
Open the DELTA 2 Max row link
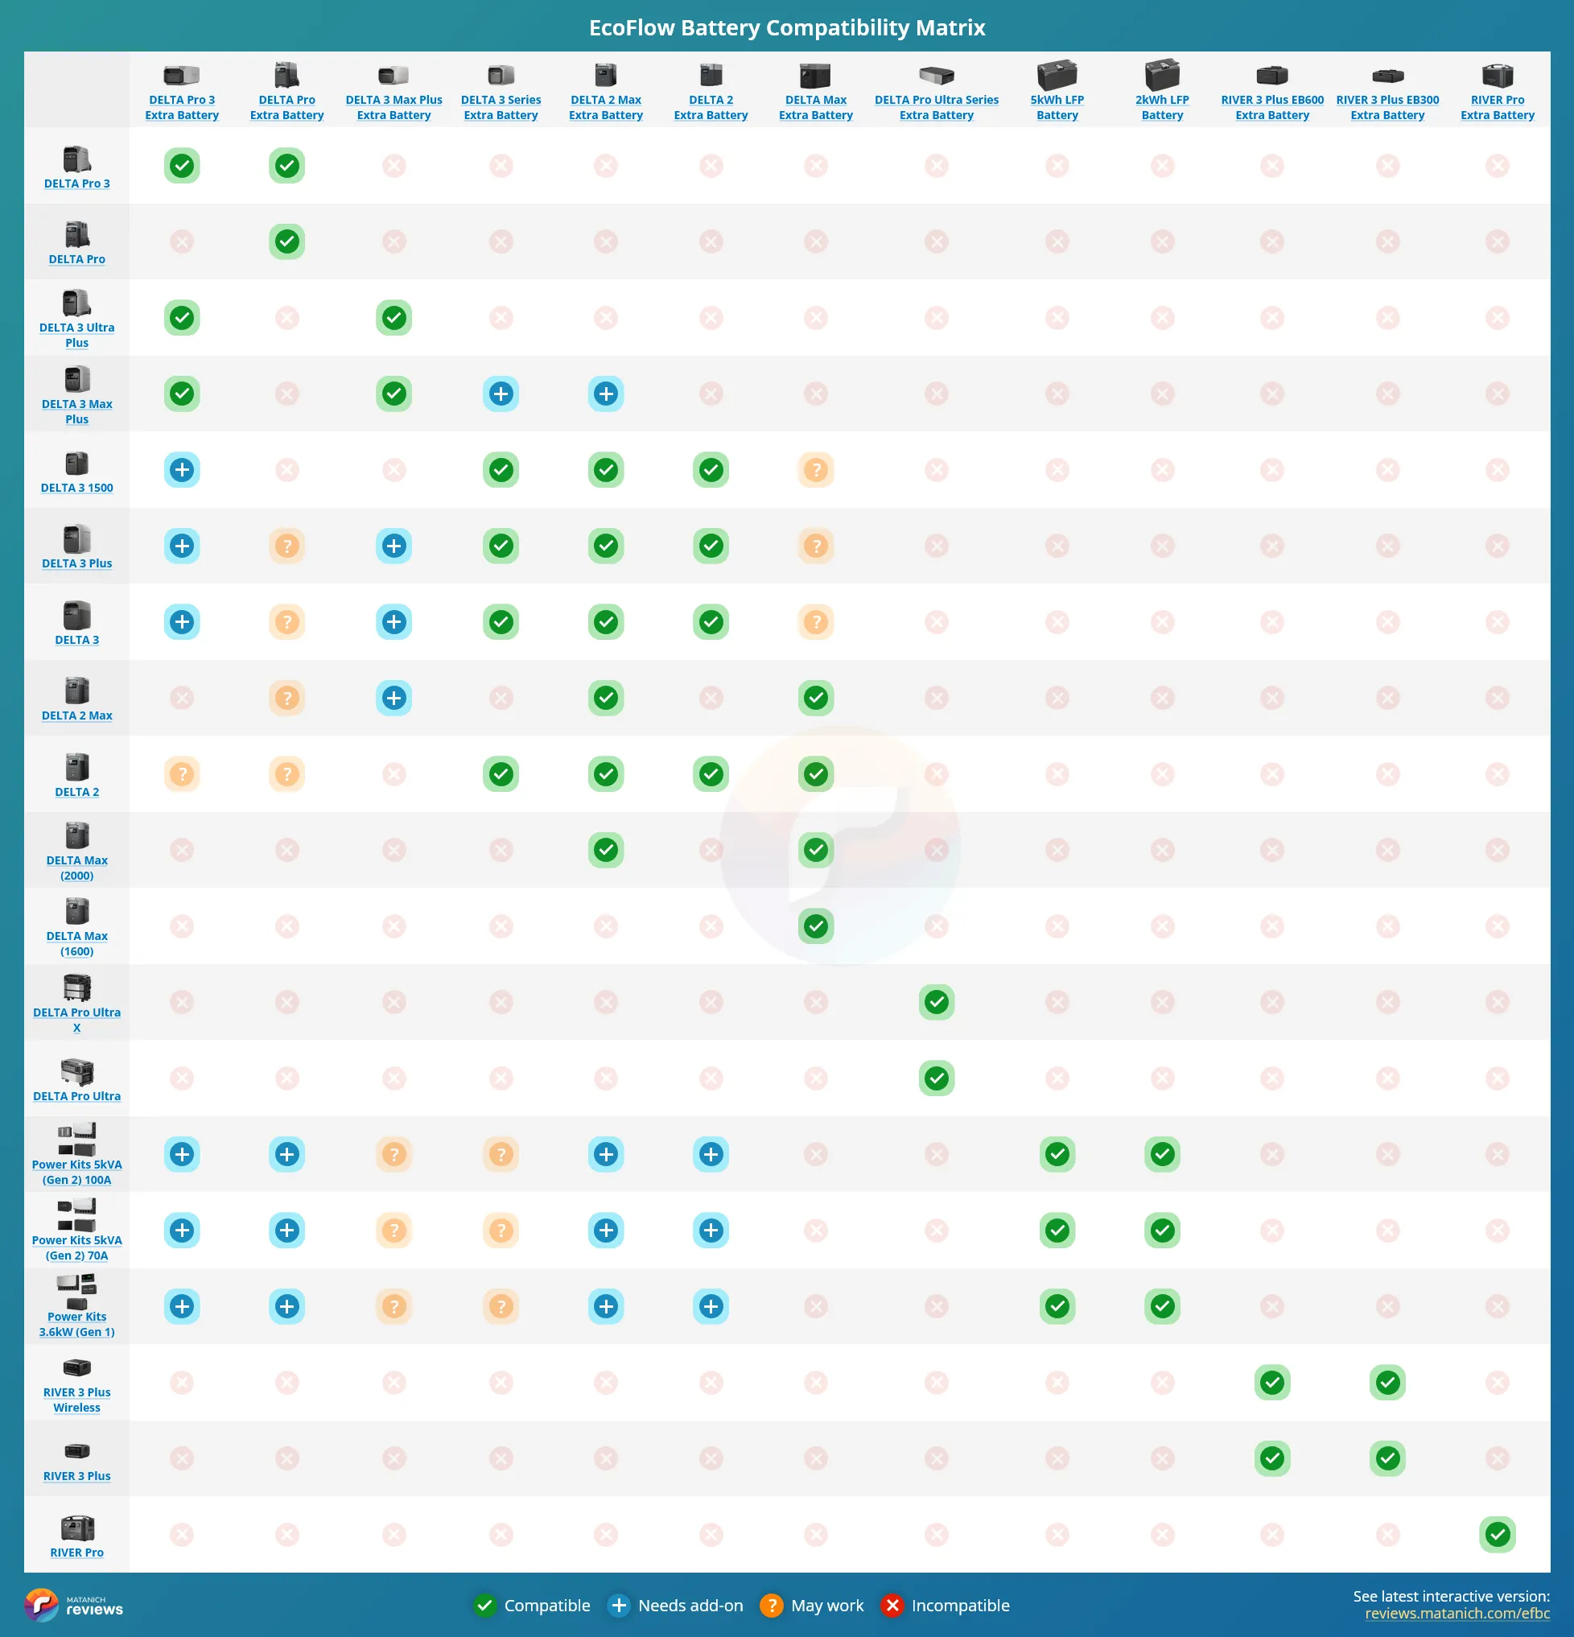coord(76,715)
